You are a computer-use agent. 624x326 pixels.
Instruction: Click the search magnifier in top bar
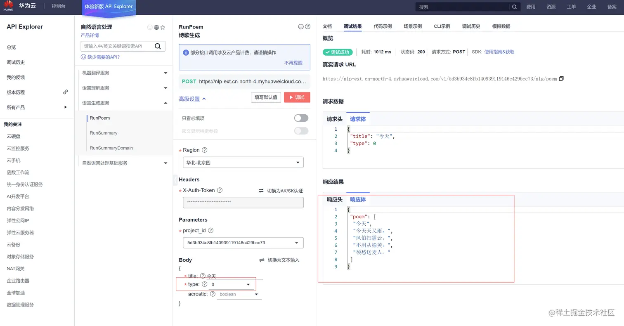click(x=514, y=7)
